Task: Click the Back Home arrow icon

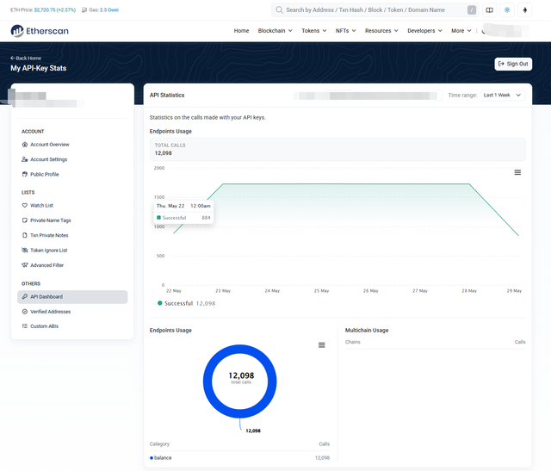Action: (13, 58)
